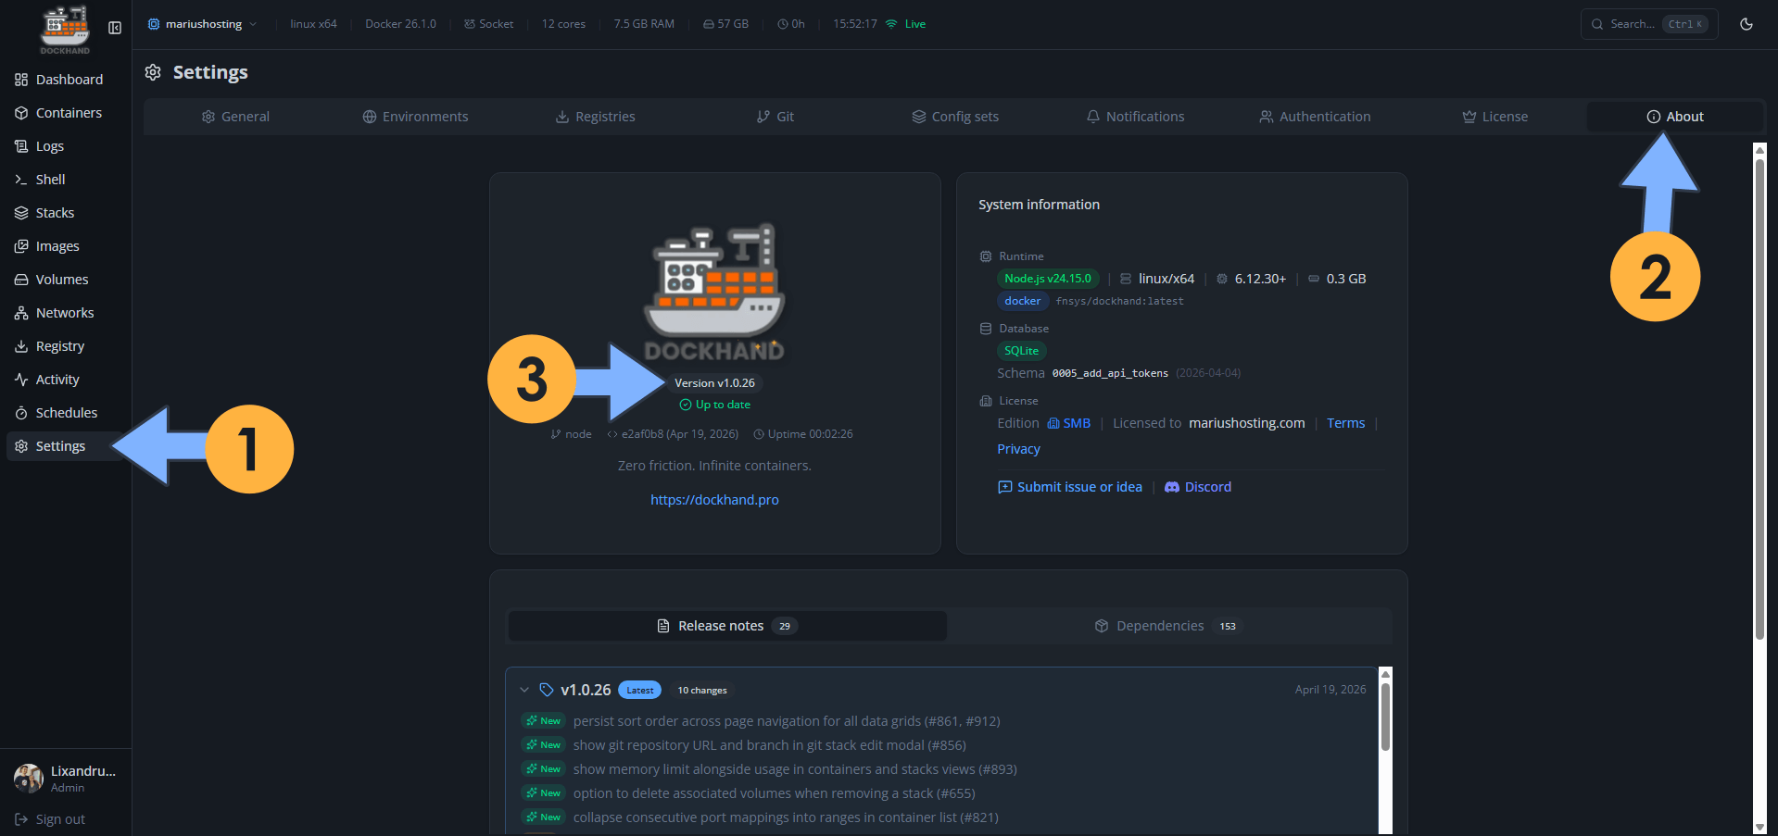Open the Shell tool

tap(49, 179)
